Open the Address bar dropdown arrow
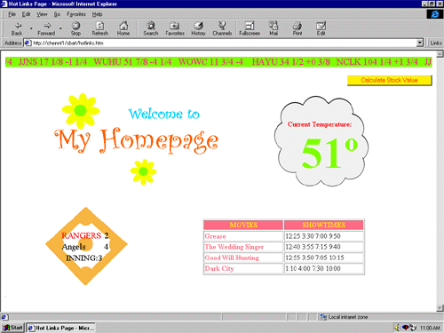This screenshot has width=444, height=333. [x=420, y=43]
